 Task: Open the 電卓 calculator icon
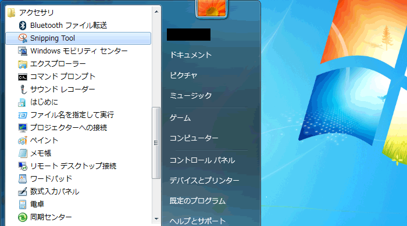[23, 205]
